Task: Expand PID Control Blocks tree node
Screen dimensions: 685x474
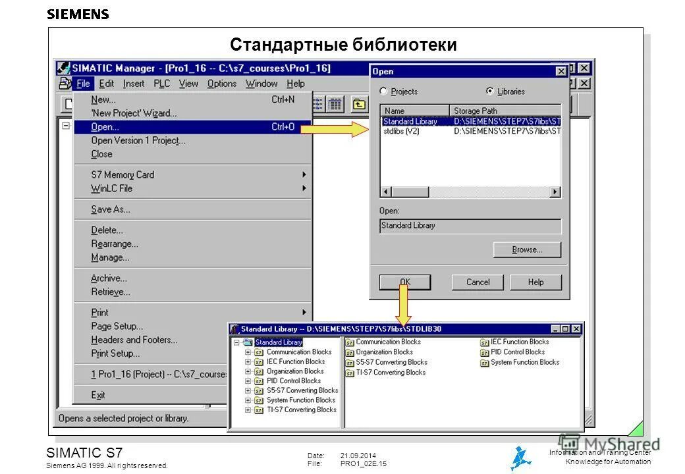Action: (x=248, y=381)
